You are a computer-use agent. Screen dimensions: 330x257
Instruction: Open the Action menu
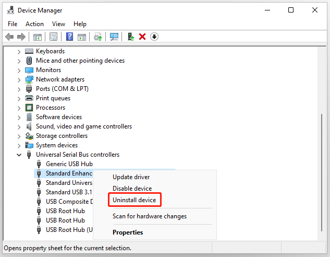click(x=34, y=24)
